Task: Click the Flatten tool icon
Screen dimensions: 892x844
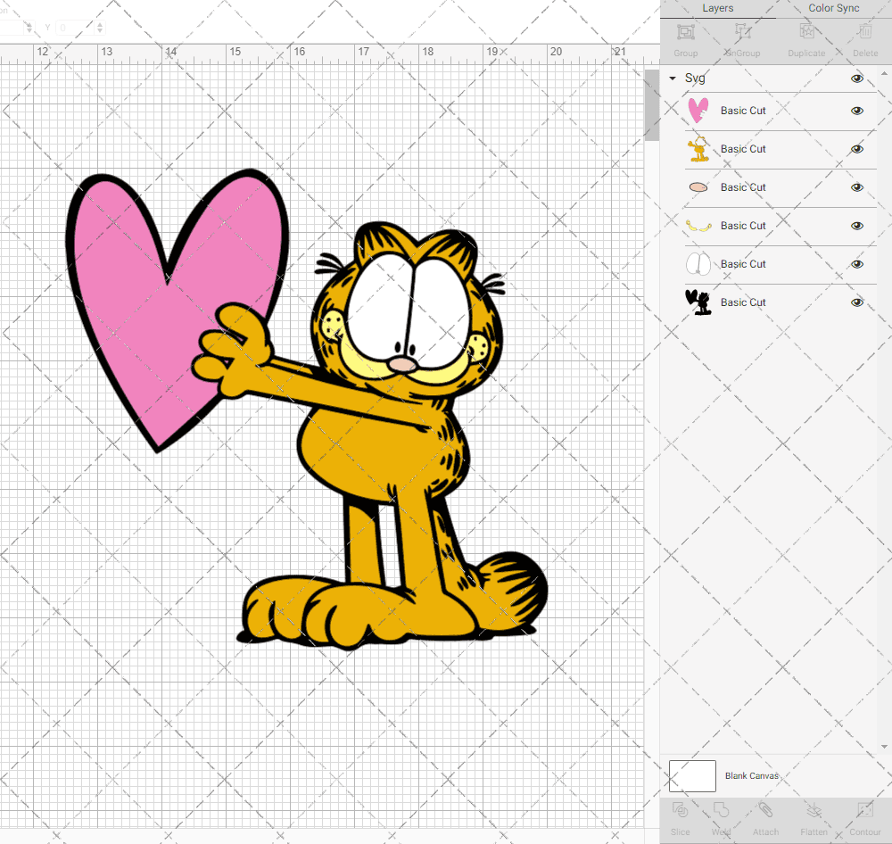Action: pyautogui.click(x=814, y=810)
